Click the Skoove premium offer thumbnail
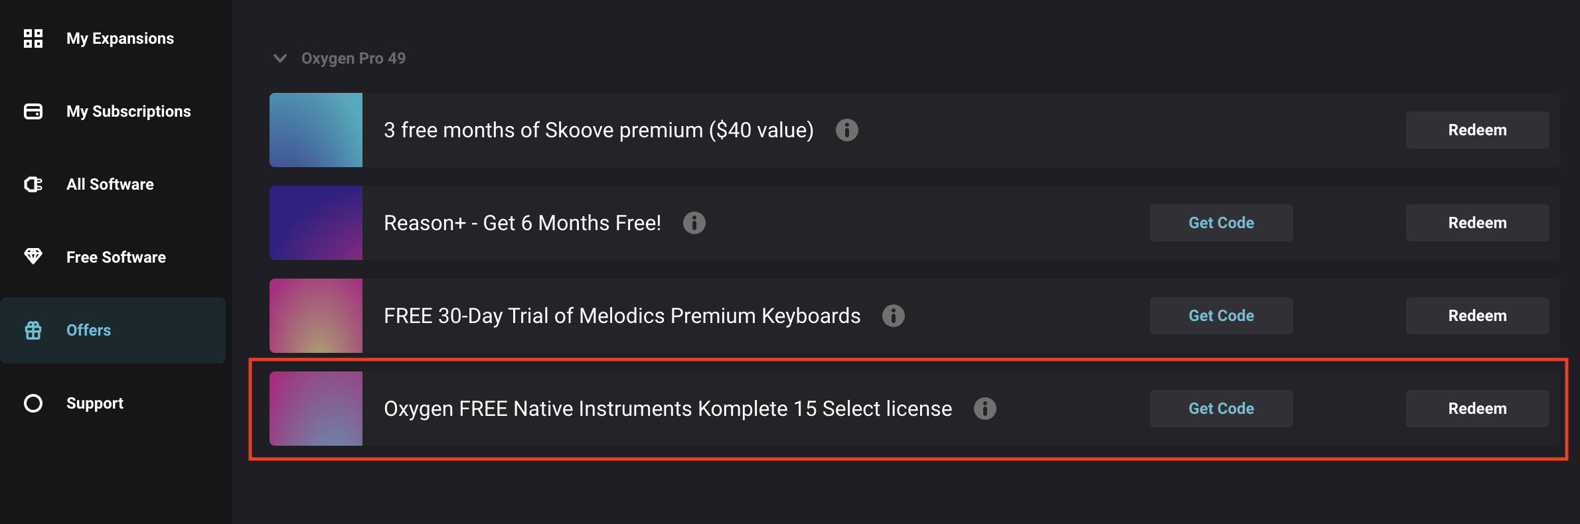This screenshot has height=524, width=1580. click(316, 130)
